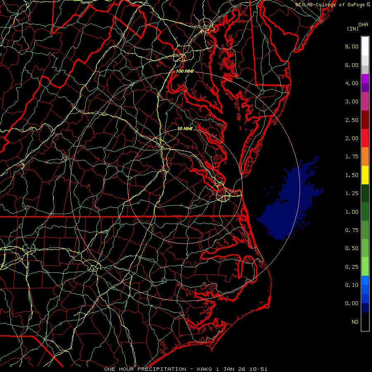Pick the dark red swatch beside 2.50
Screen dimensions: 372x372
[365, 120]
